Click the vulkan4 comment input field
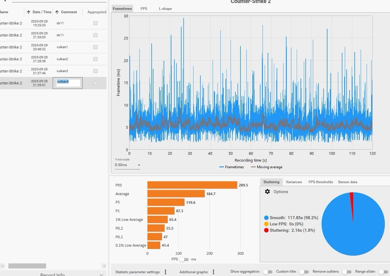 point(68,83)
